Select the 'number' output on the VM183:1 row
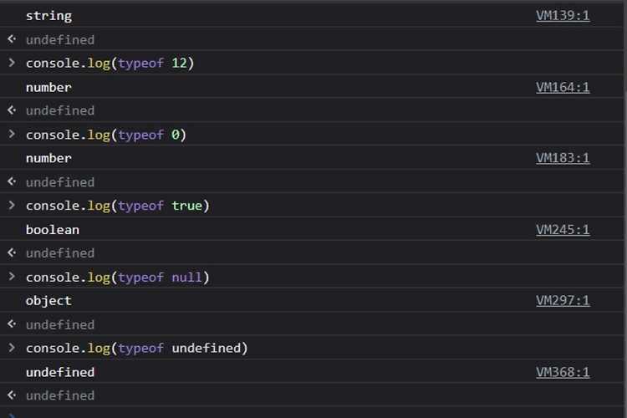 point(48,158)
